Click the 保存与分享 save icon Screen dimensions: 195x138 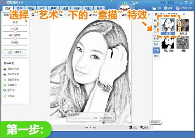coord(178,8)
